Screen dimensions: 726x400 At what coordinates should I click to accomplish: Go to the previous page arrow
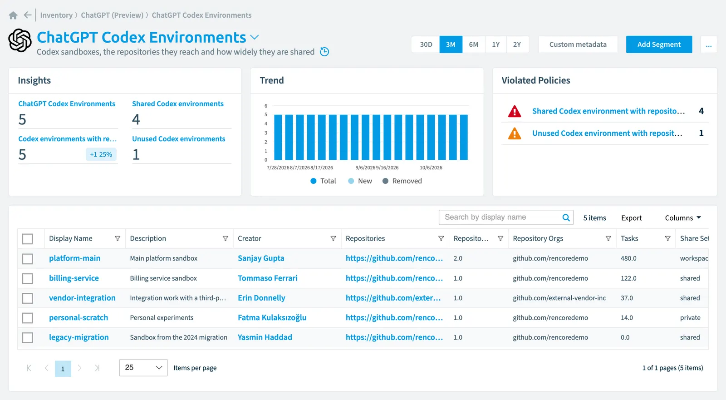pos(46,368)
